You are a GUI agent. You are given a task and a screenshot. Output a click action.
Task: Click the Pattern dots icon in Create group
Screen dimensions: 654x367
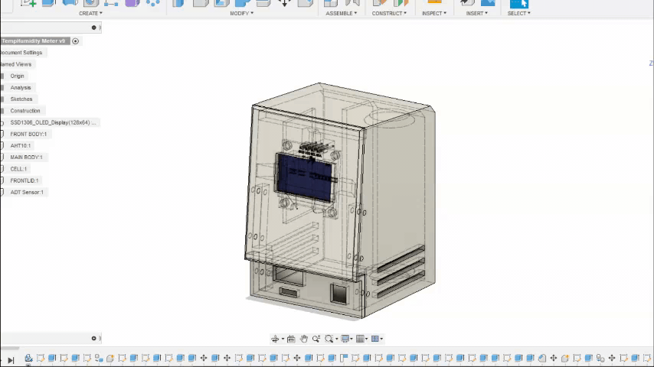pos(153,3)
